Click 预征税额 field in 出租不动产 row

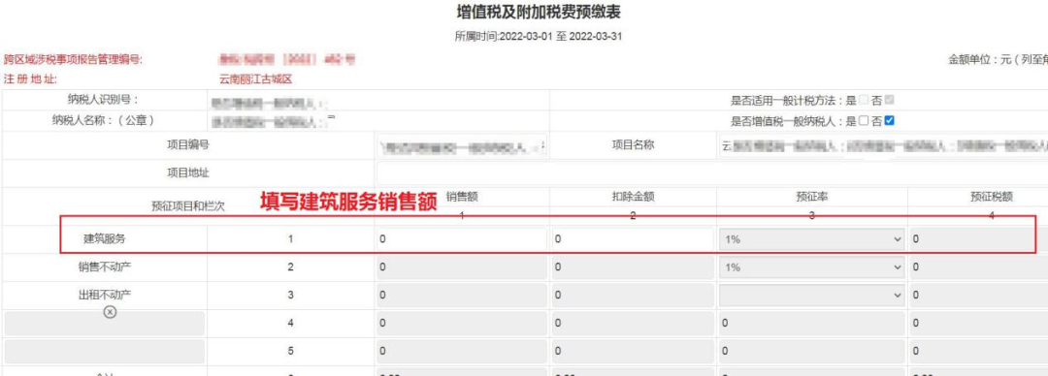(979, 296)
